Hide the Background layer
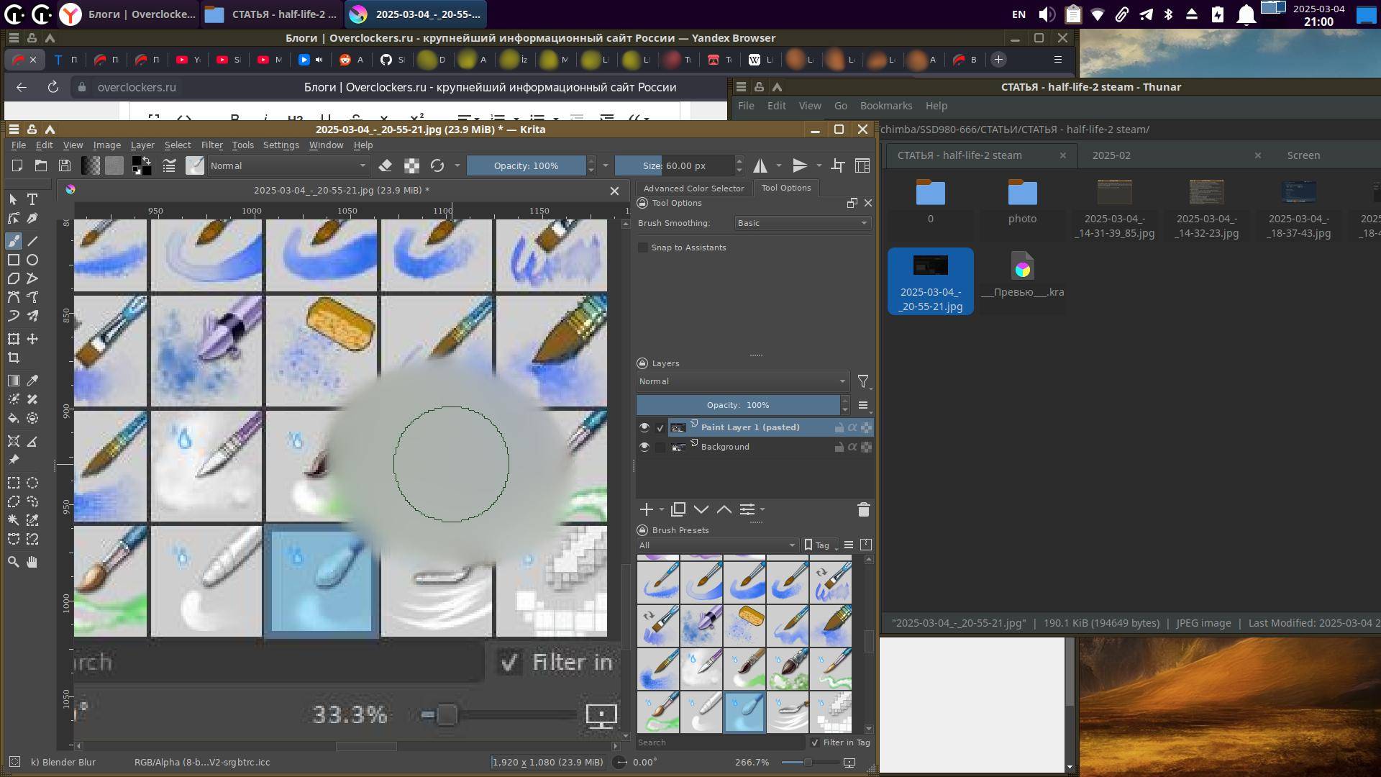 tap(644, 447)
